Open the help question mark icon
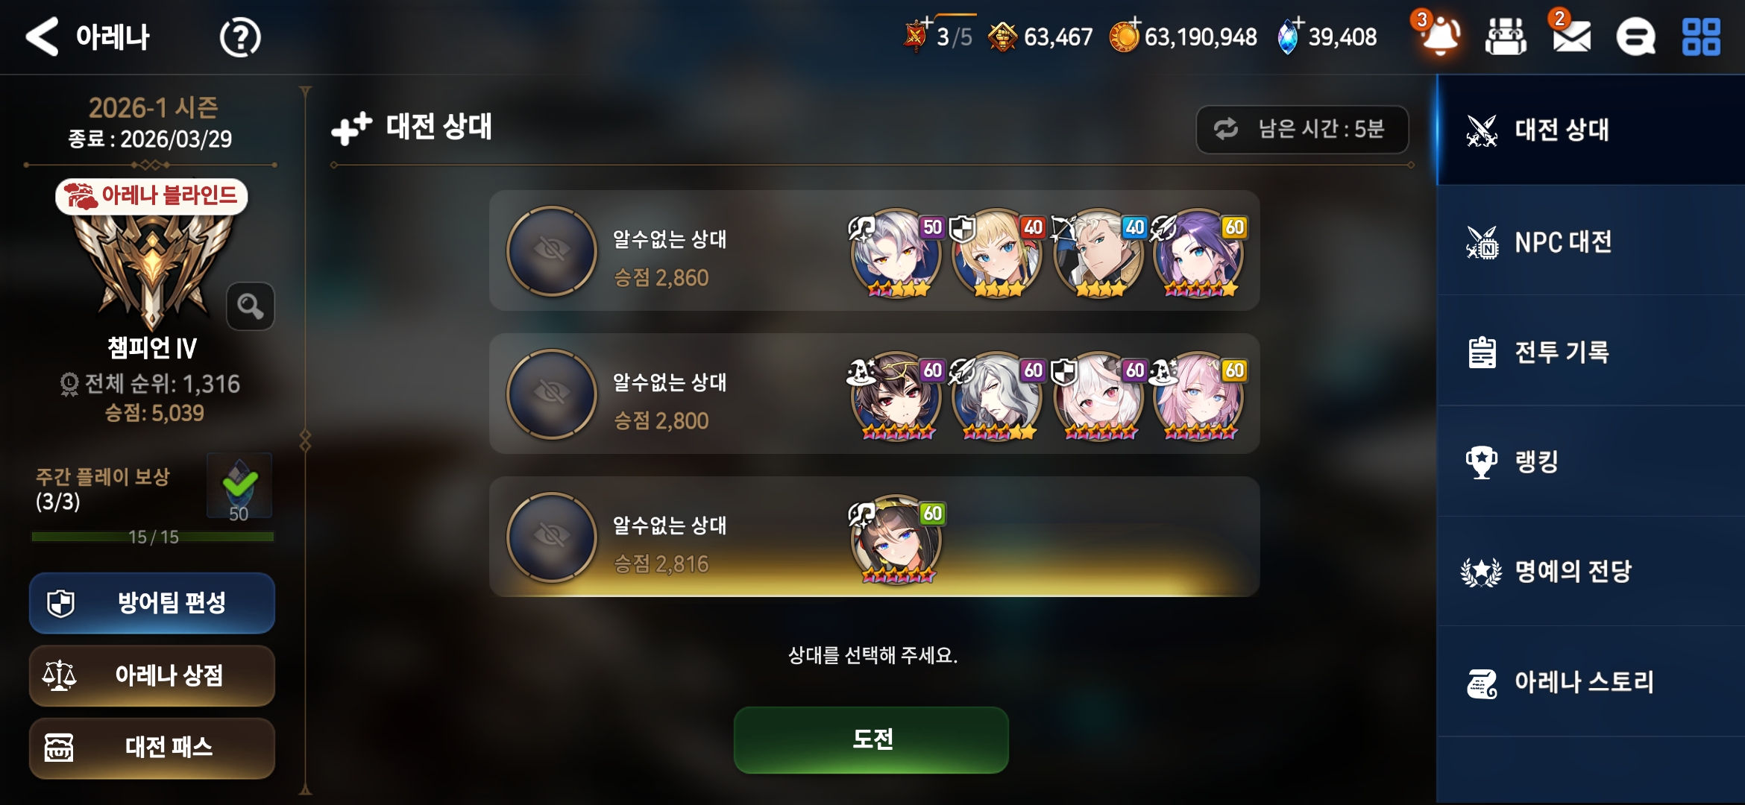1745x805 pixels. (x=240, y=37)
